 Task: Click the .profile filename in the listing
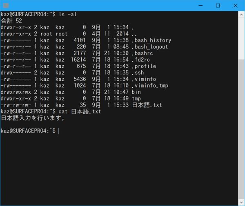tap(144, 66)
